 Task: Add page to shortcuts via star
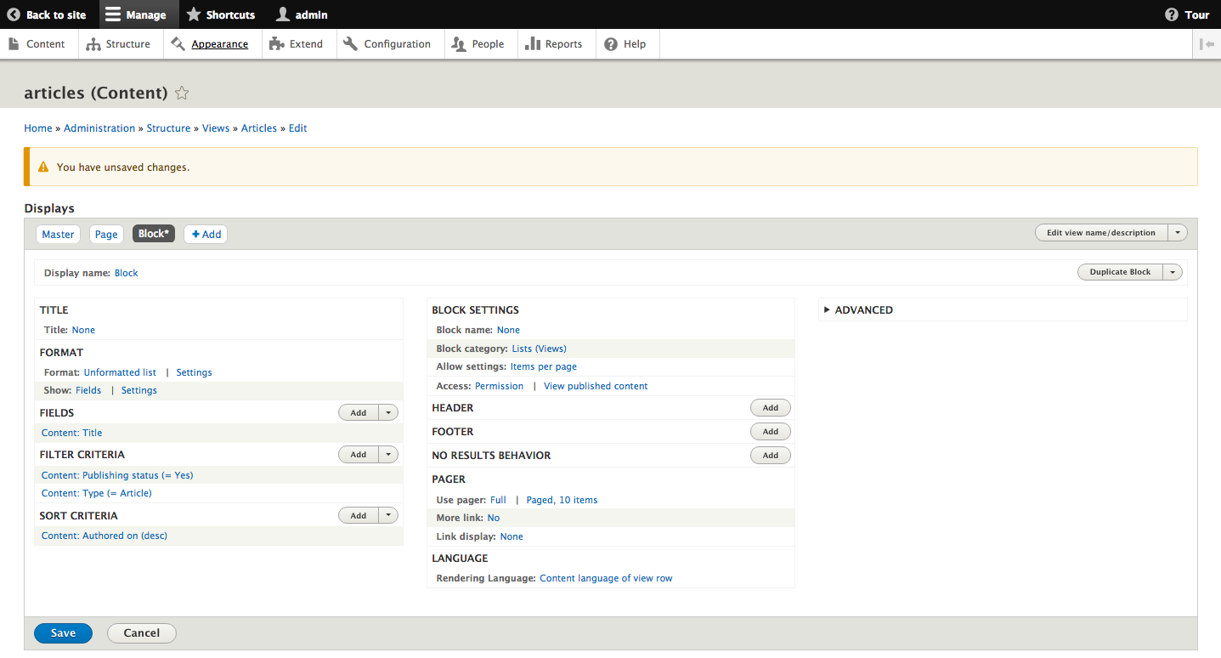tap(182, 94)
